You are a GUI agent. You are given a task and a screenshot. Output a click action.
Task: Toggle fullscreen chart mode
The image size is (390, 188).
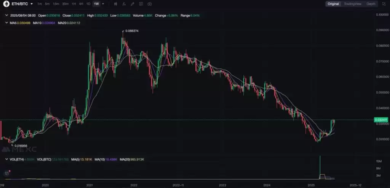[384, 4]
